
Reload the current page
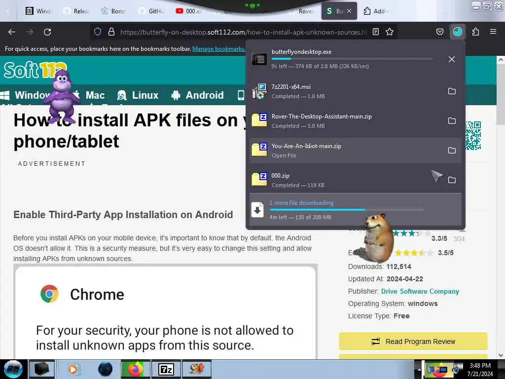(47, 32)
